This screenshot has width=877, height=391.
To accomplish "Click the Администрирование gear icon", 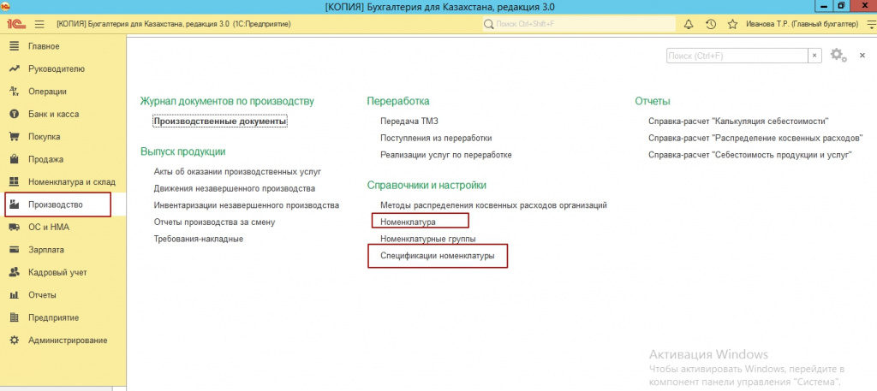I will (x=15, y=341).
